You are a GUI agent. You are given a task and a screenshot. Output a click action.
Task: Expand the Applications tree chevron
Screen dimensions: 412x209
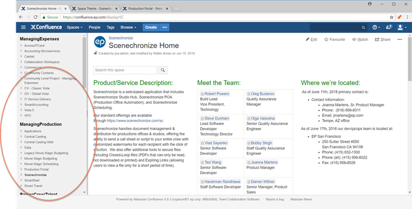coord(21,131)
